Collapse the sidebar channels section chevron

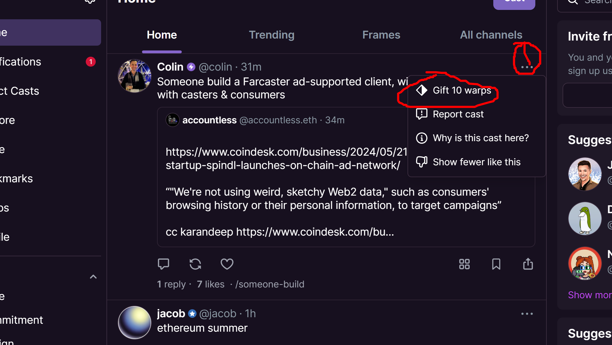point(93,277)
